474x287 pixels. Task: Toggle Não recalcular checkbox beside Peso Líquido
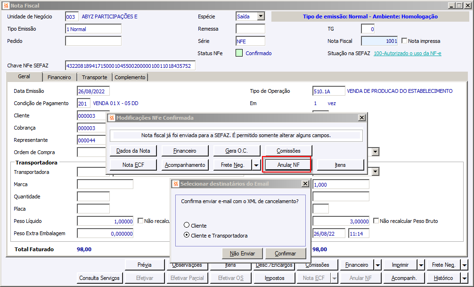pyautogui.click(x=140, y=221)
